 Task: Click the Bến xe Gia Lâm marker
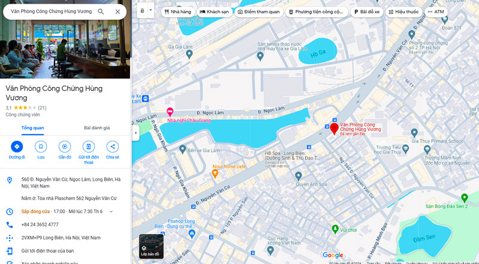183,149
